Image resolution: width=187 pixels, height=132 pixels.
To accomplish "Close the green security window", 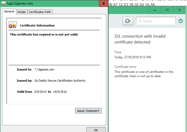I will 180,10.
